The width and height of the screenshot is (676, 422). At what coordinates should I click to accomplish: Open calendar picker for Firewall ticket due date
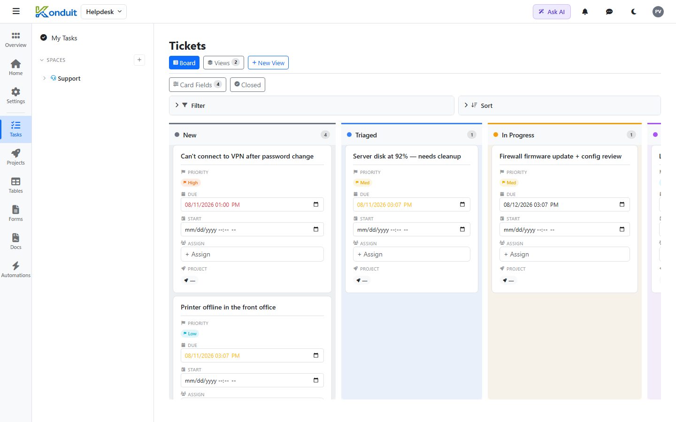622,204
